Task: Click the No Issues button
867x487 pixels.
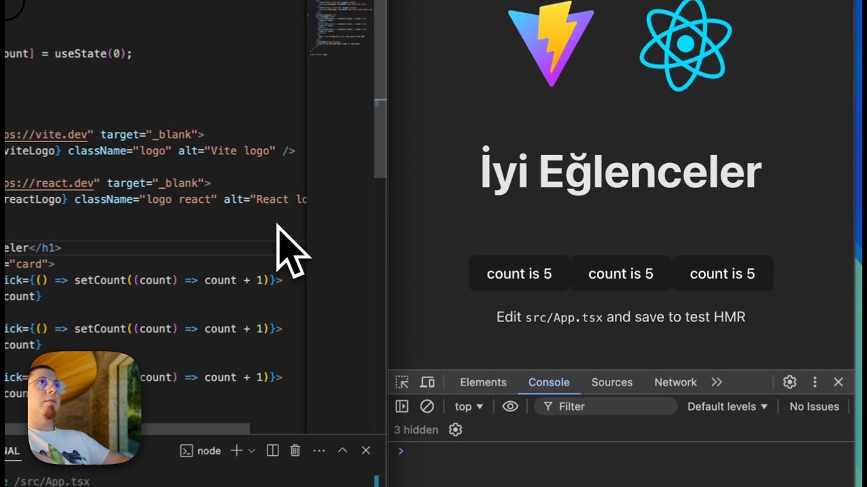Action: click(814, 407)
